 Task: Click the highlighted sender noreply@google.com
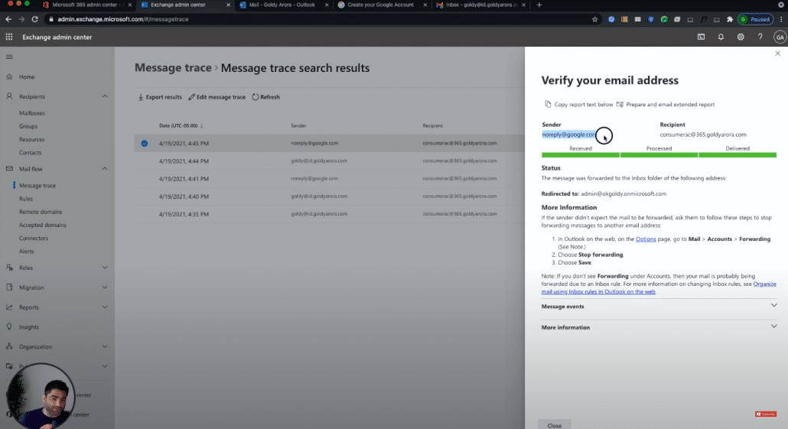(569, 135)
